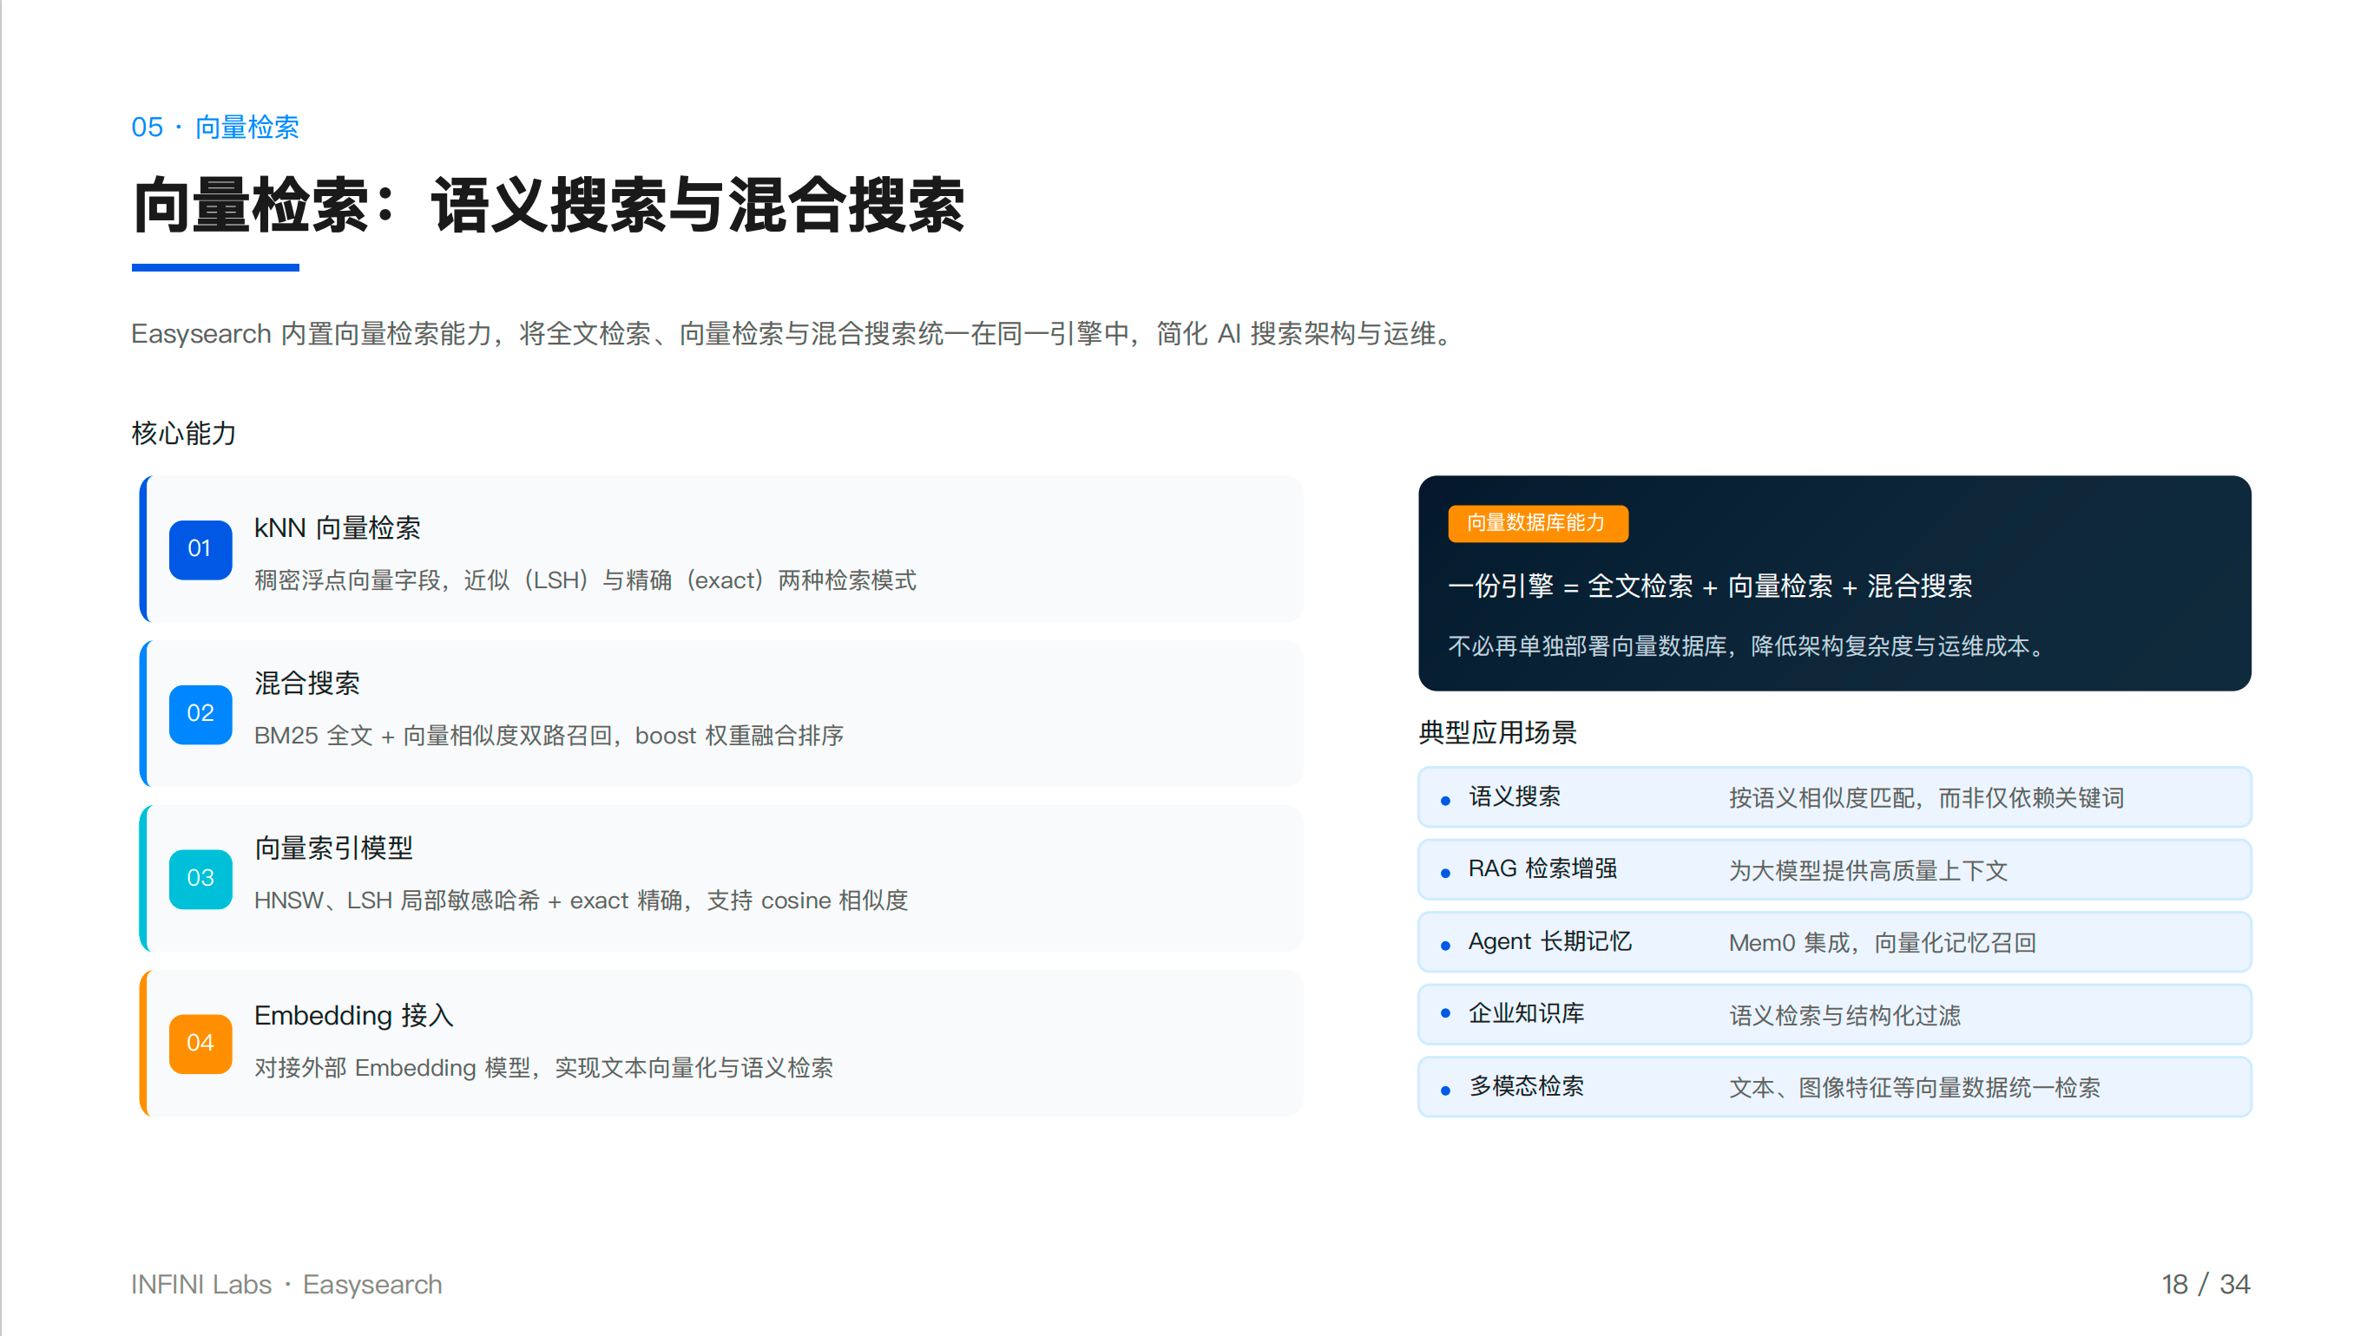Viewport: 2380px width, 1336px height.
Task: Click the BM25 全文 description line
Action: (549, 735)
